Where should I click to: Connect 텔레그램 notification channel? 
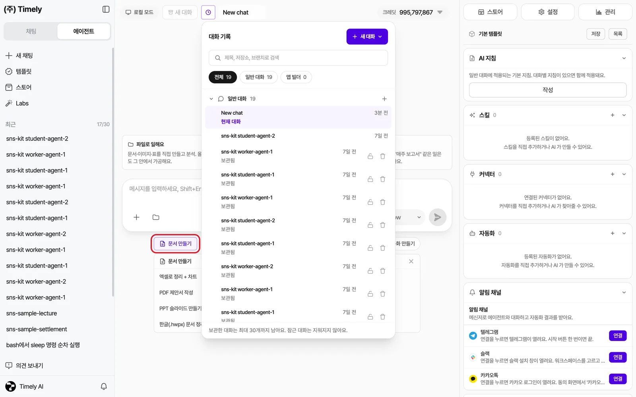(618, 336)
